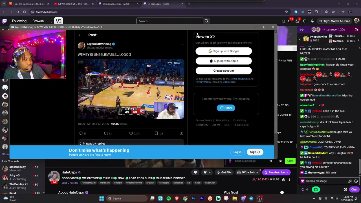Open Following in Twitch nav

point(19,21)
